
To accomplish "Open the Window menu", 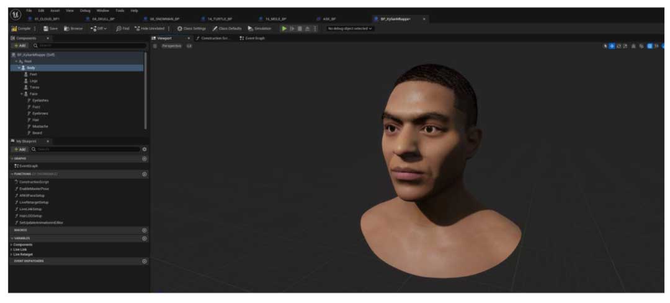I will 102,11.
